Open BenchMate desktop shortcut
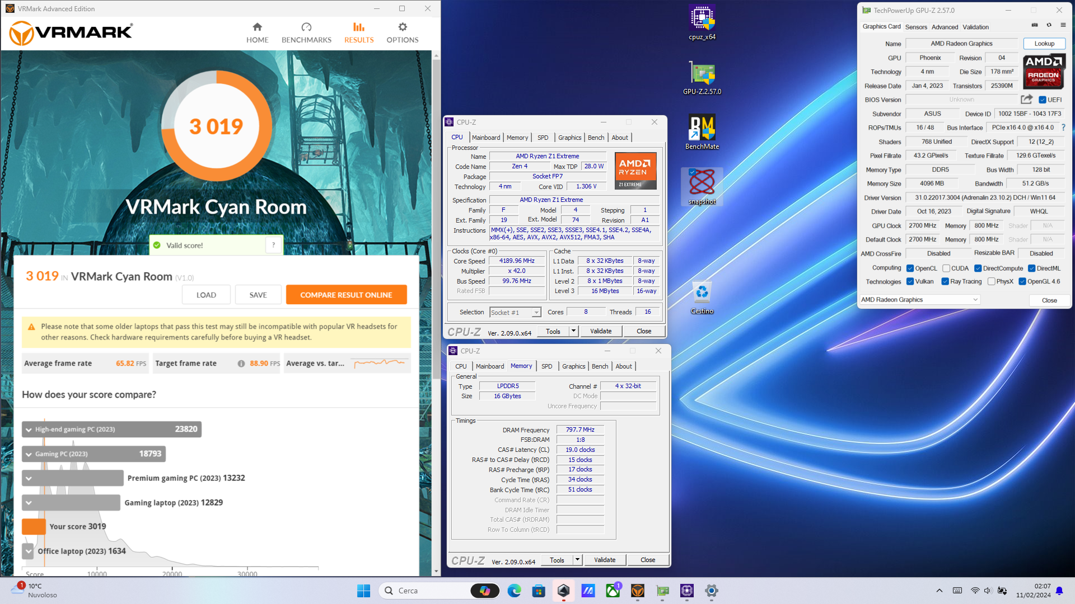 (x=702, y=133)
